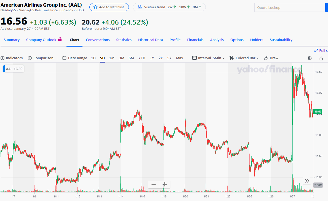Click the Comparison plus icon
328x201 pixels.
click(x=30, y=58)
